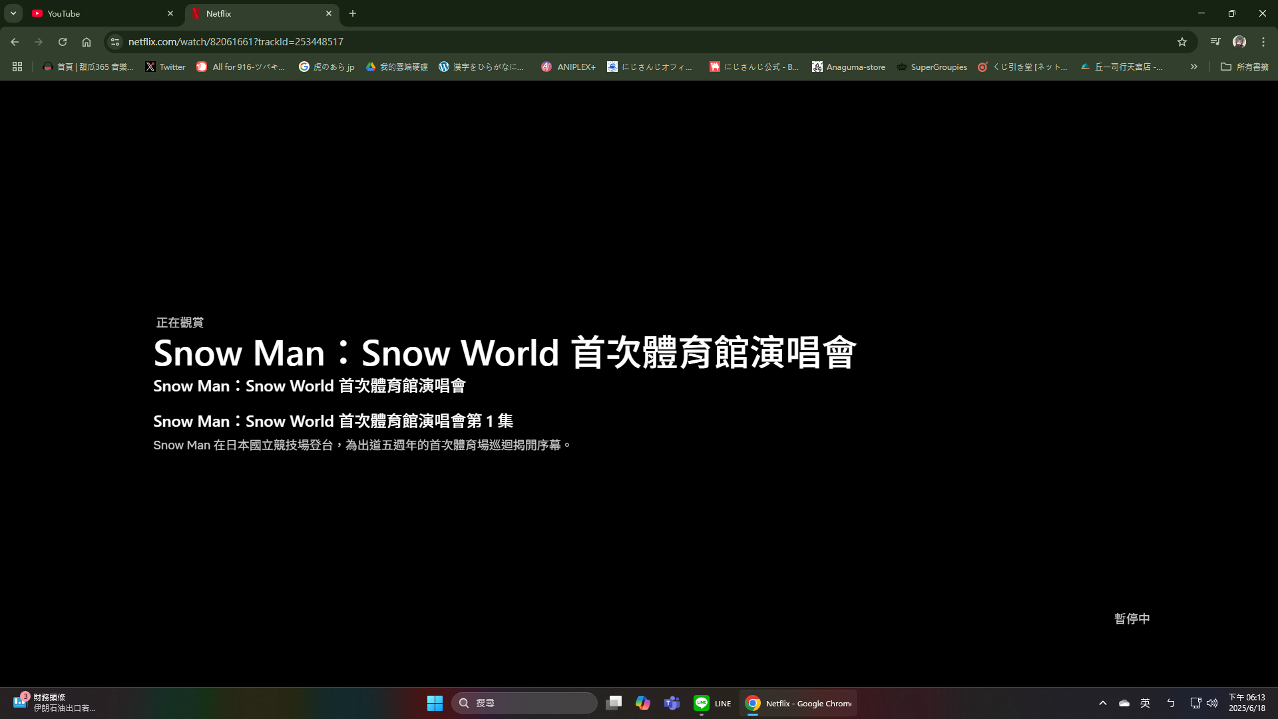This screenshot has width=1278, height=719.
Task: Open the volume speaker tray icon
Action: point(1212,703)
